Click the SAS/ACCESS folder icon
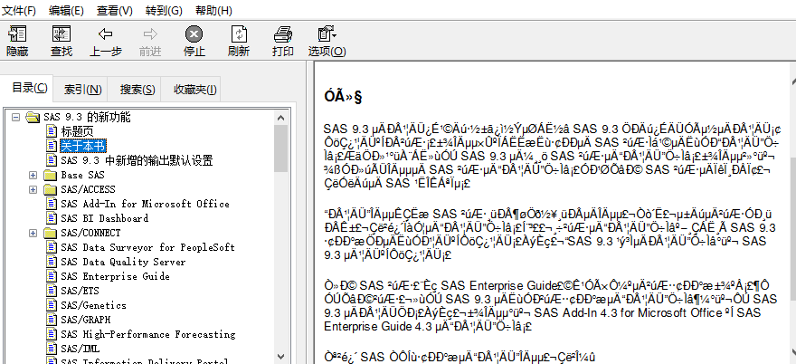The width and height of the screenshot is (796, 364). pyautogui.click(x=51, y=189)
